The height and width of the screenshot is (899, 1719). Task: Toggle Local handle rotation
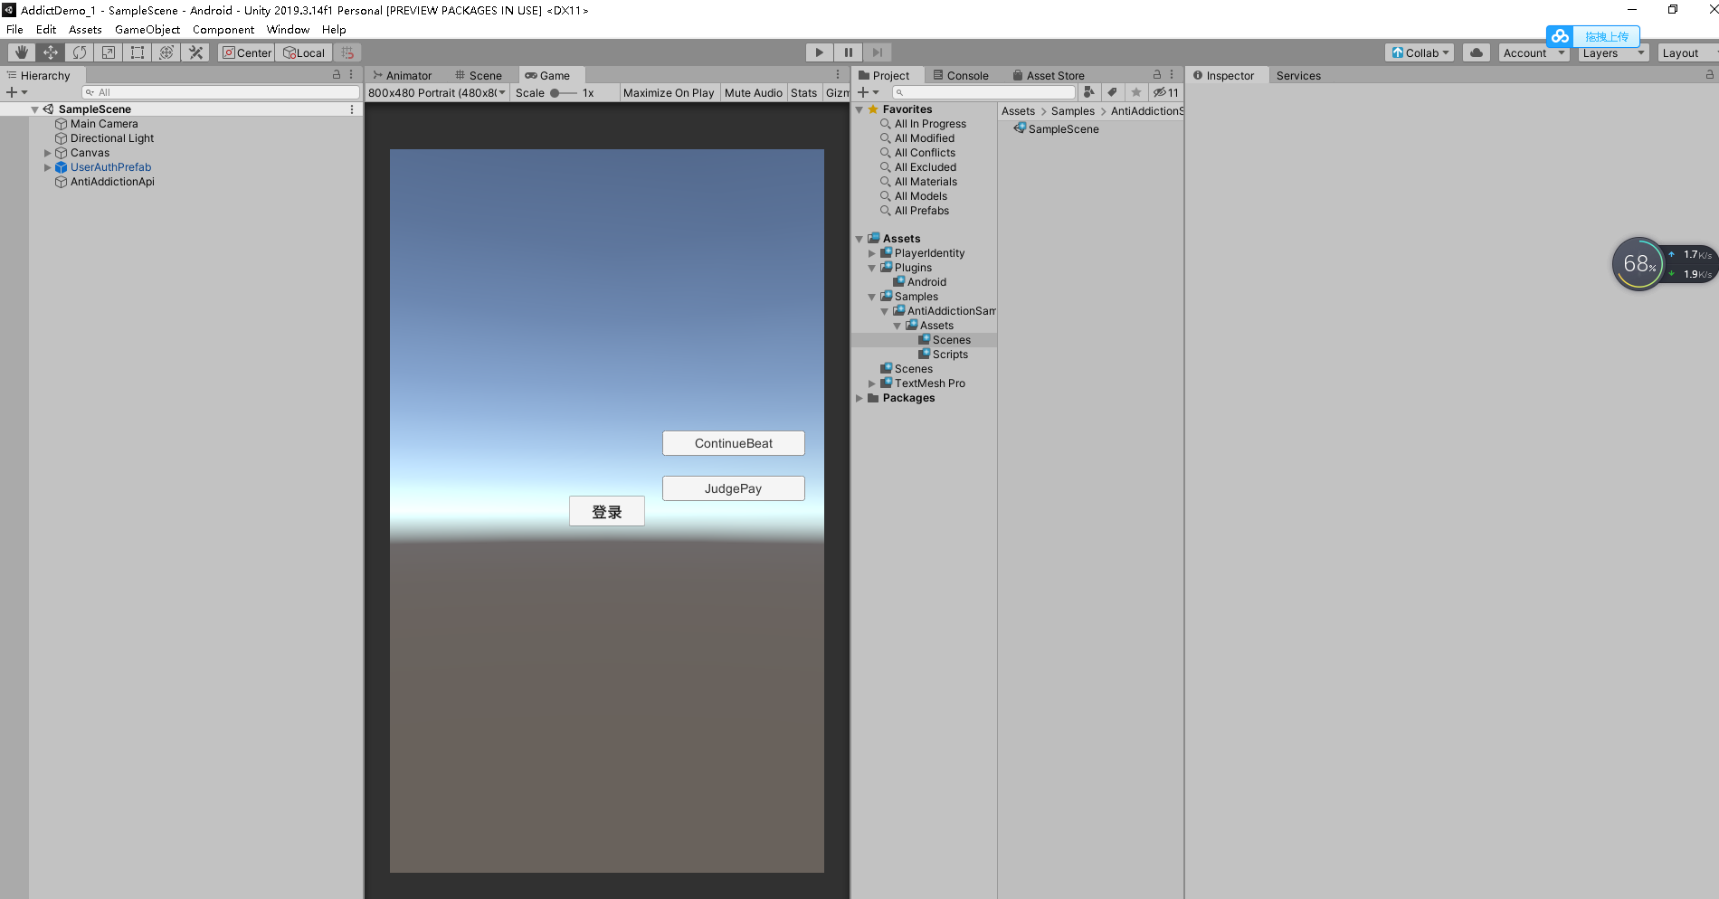(x=304, y=52)
